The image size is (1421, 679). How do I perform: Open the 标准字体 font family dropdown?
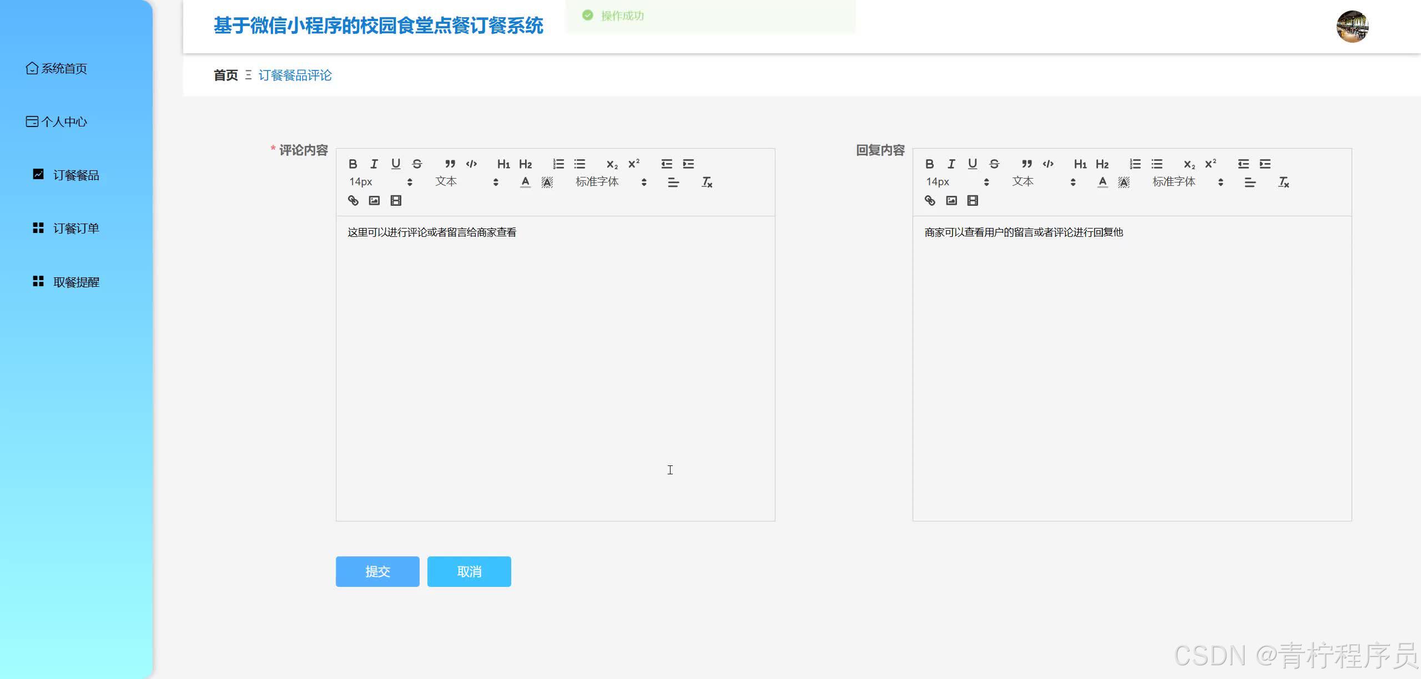point(597,181)
